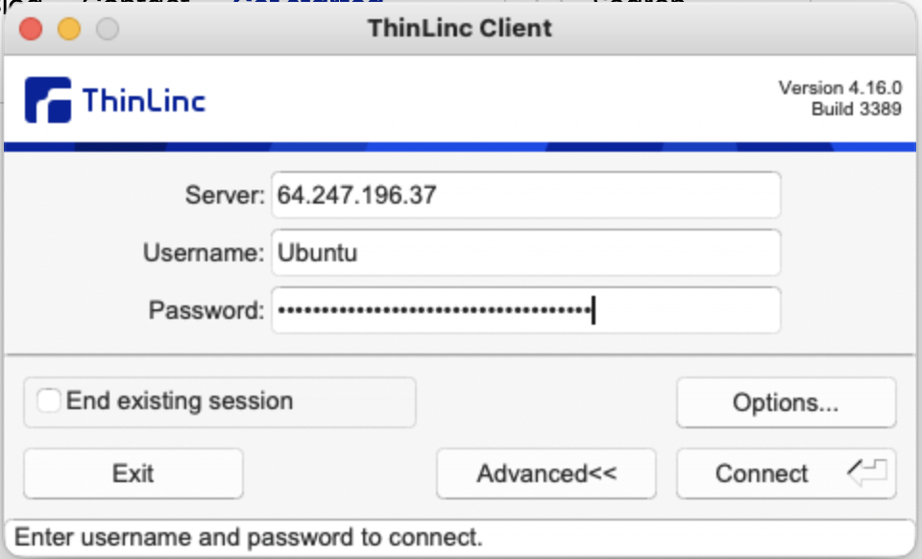Viewport: 922px width, 559px height.
Task: Focus the Server address field
Action: (525, 195)
